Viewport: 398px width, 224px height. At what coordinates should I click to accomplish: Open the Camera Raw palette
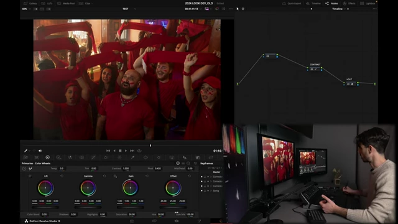click(25, 157)
